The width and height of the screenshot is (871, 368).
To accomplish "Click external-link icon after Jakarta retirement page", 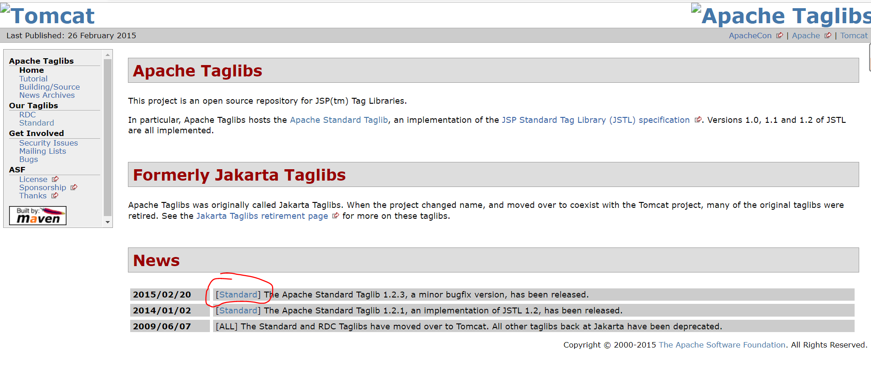I will (336, 216).
